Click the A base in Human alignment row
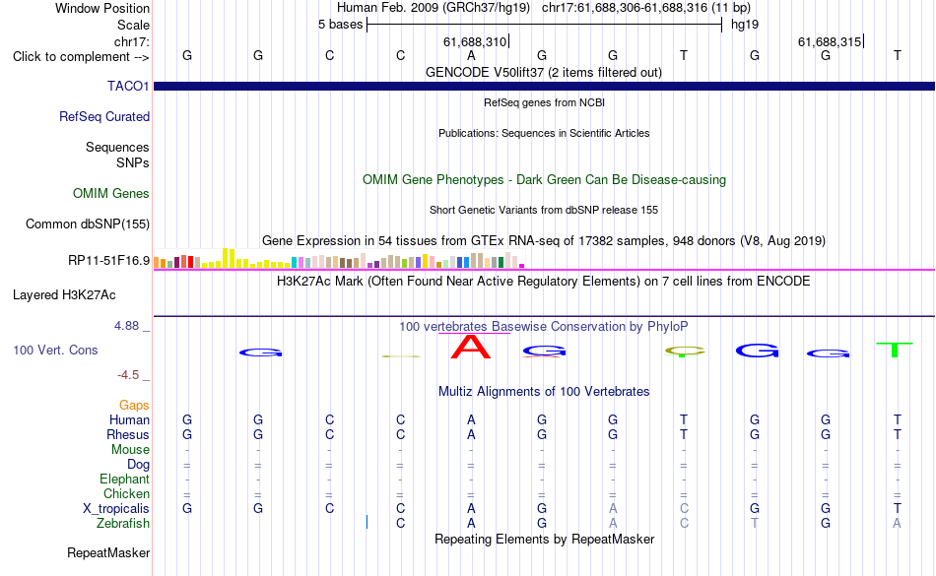This screenshot has width=936, height=576. coord(471,419)
